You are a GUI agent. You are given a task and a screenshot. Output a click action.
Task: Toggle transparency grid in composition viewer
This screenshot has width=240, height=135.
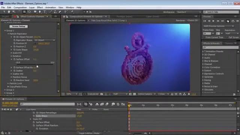pyautogui.click(x=134, y=94)
